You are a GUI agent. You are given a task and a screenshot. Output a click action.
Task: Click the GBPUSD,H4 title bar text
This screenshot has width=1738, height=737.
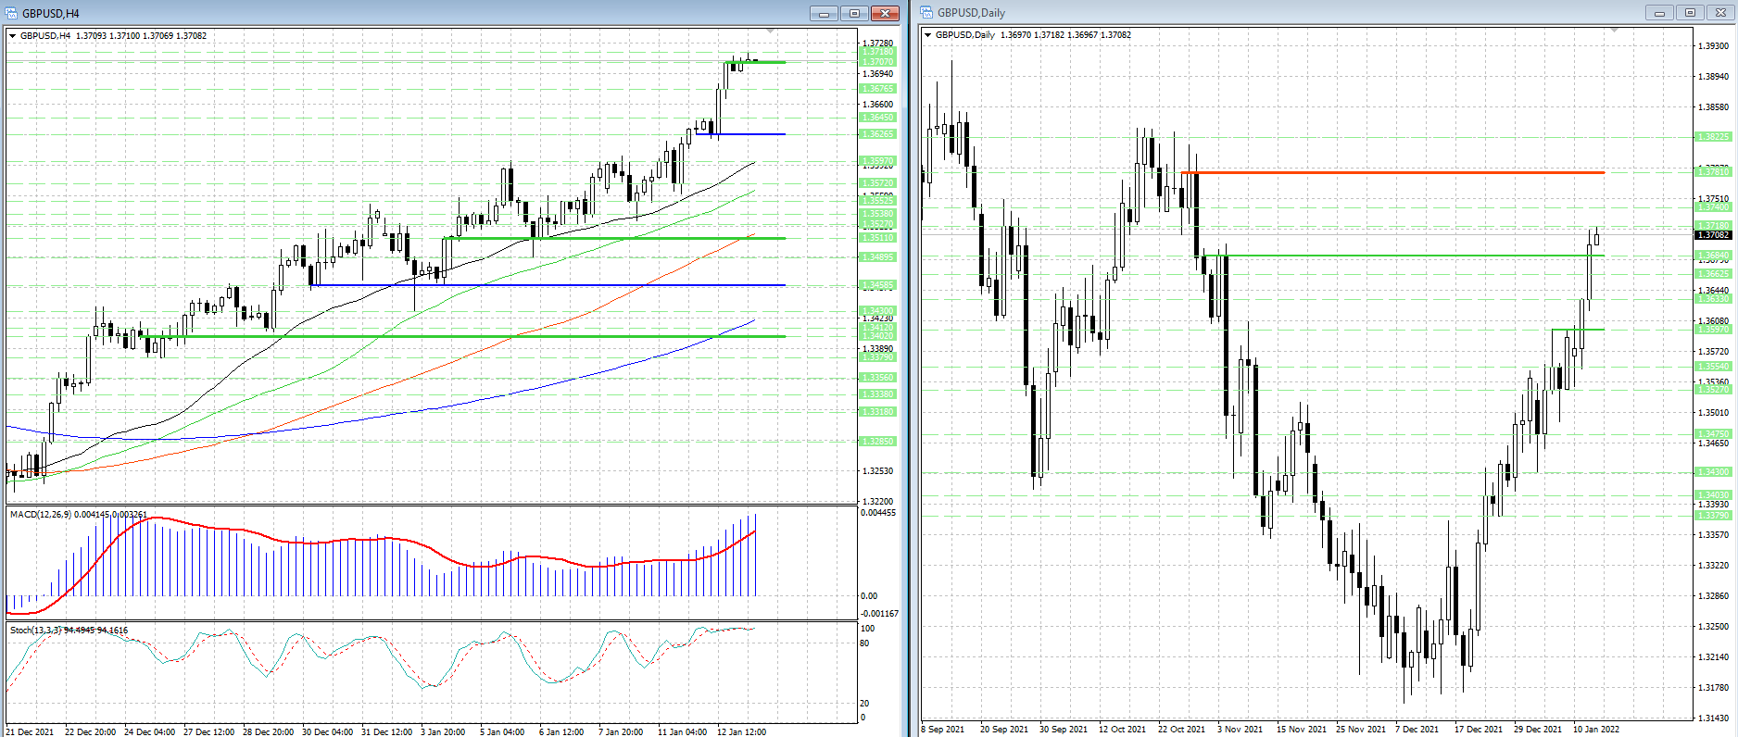pyautogui.click(x=51, y=14)
